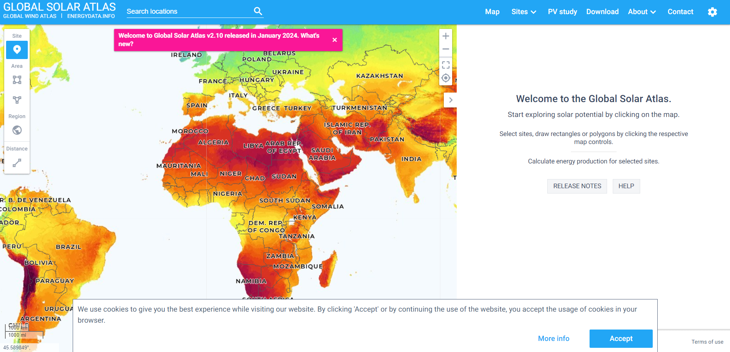Toggle fullscreen map view
Screen dimensions: 730x352
coord(446,65)
